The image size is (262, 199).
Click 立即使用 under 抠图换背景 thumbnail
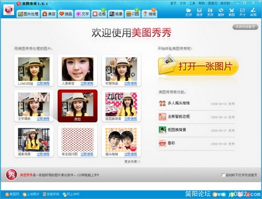click(x=131, y=119)
